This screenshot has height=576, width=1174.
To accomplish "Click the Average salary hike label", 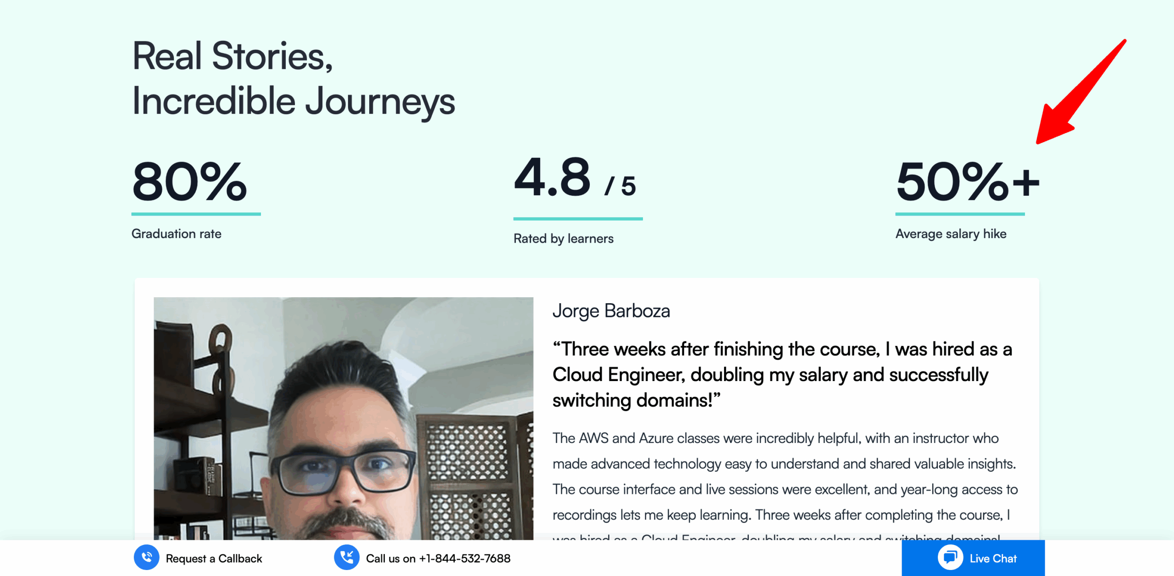I will pyautogui.click(x=951, y=234).
